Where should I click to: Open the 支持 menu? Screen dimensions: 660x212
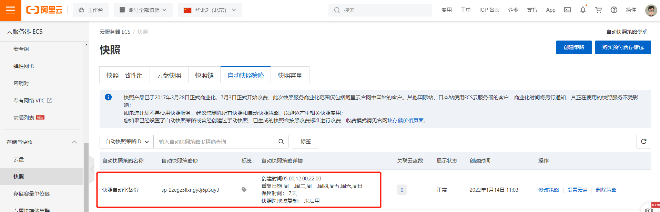point(532,10)
